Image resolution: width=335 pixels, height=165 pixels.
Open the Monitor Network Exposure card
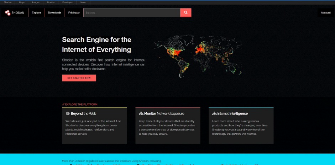[168, 126]
